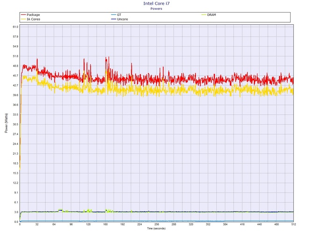313x234 pixels.
Task: Click the 480 x-axis time label
Action: 277,224
